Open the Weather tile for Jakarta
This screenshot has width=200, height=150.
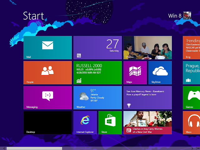click(97, 97)
